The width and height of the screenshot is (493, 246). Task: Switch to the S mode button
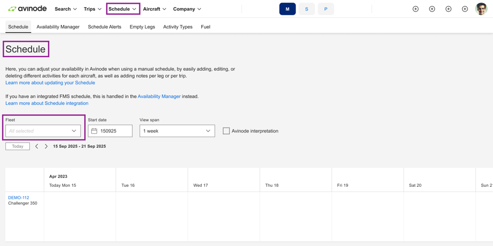point(307,9)
